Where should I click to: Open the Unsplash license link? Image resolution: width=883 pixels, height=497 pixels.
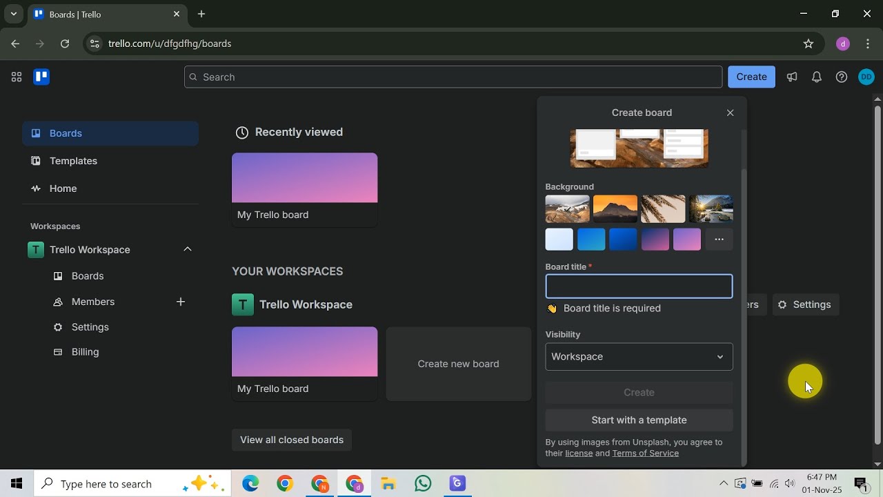[579, 454]
